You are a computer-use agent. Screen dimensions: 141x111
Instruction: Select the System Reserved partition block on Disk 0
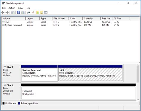pyautogui.click(x=39, y=73)
